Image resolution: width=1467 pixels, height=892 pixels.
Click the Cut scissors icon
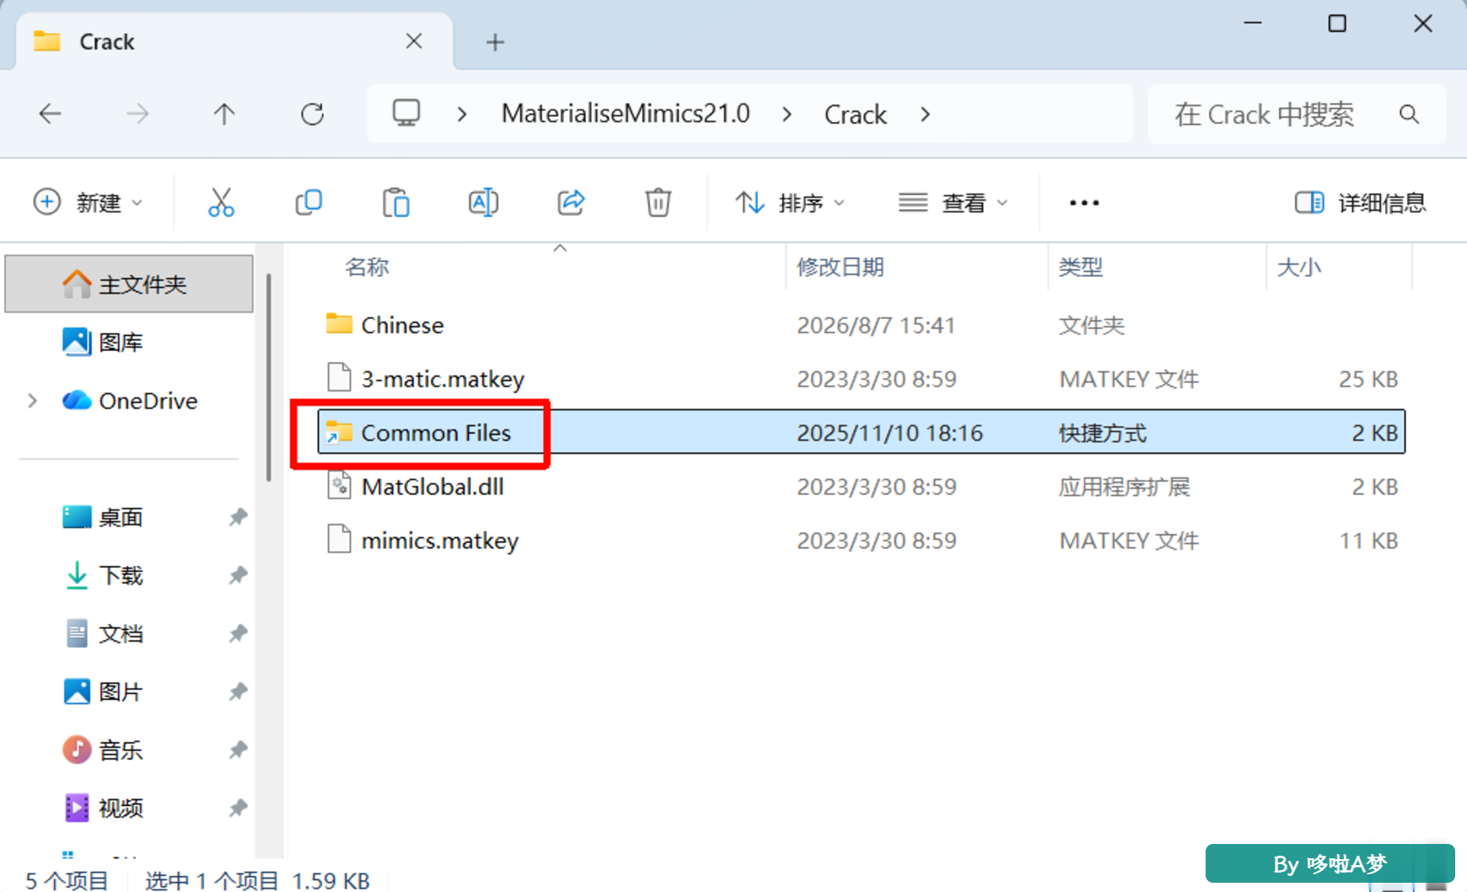click(x=221, y=203)
